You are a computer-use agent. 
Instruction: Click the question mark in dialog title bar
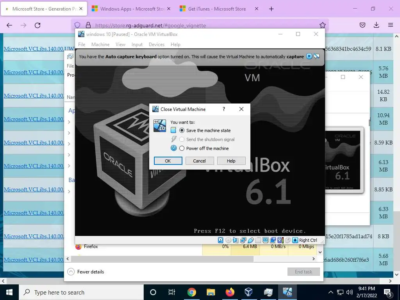tap(224, 109)
